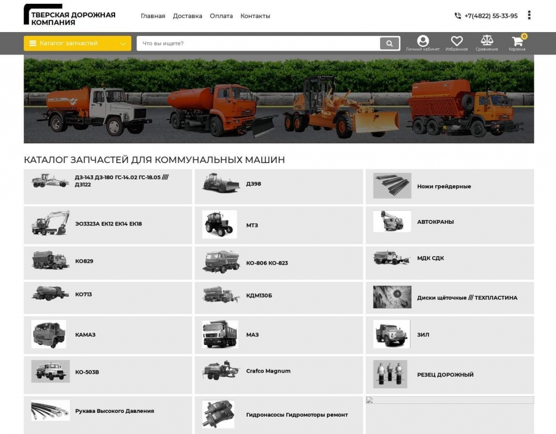Click the Тверская Дорожная Компания logo
This screenshot has width=556, height=434.
[69, 15]
